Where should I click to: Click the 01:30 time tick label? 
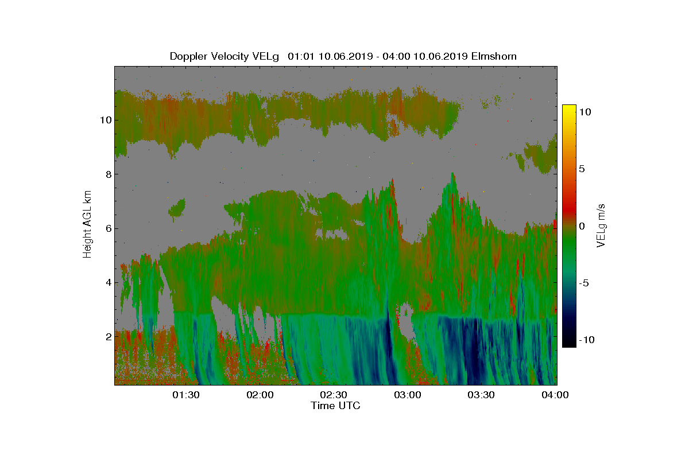pyautogui.click(x=187, y=395)
